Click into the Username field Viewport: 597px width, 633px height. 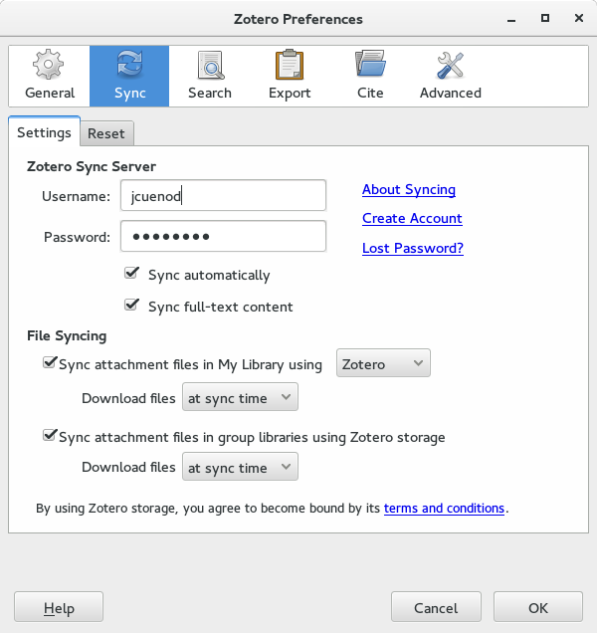(x=223, y=195)
